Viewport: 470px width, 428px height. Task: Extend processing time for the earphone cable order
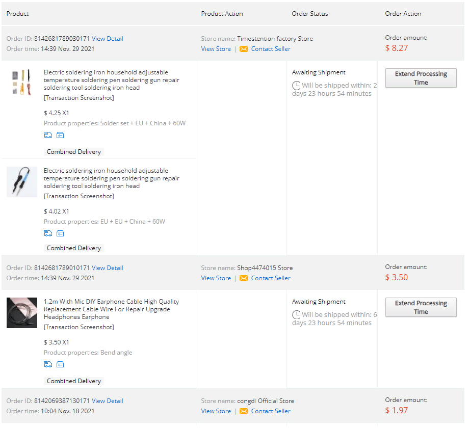click(x=421, y=307)
